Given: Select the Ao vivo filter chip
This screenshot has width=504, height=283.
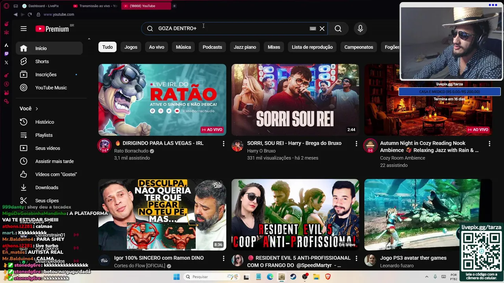Looking at the screenshot, I should [156, 47].
